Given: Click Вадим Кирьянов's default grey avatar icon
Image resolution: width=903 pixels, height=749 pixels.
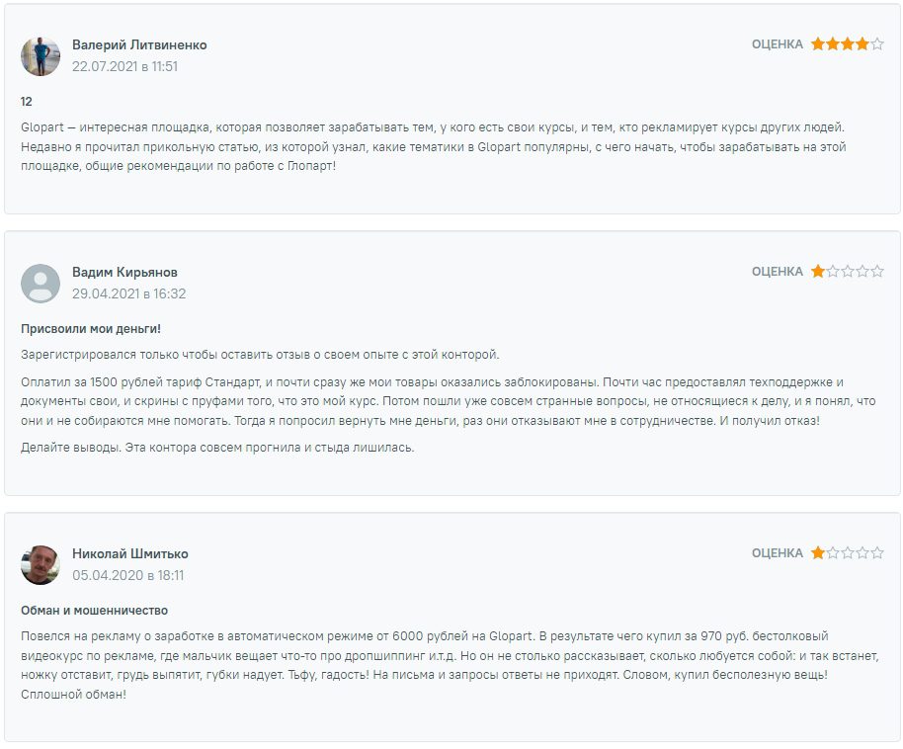Looking at the screenshot, I should coord(41,284).
